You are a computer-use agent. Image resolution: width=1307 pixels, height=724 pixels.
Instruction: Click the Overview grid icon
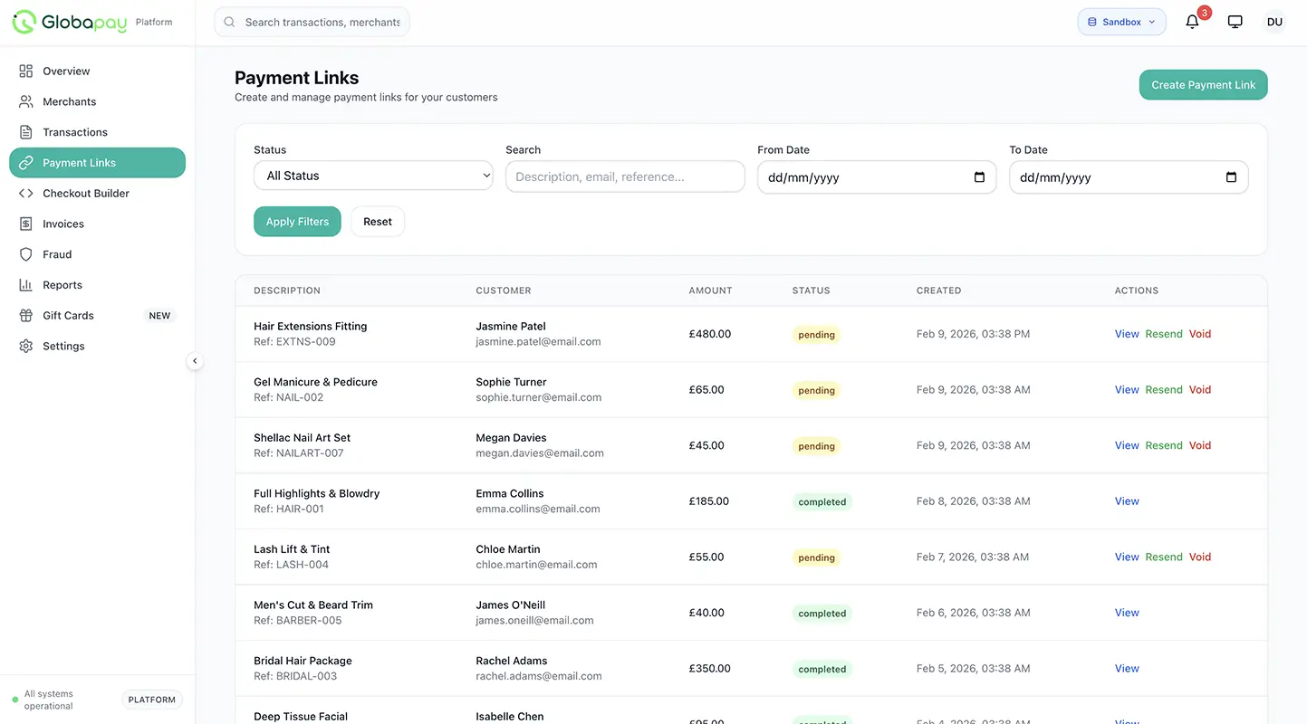pos(25,71)
